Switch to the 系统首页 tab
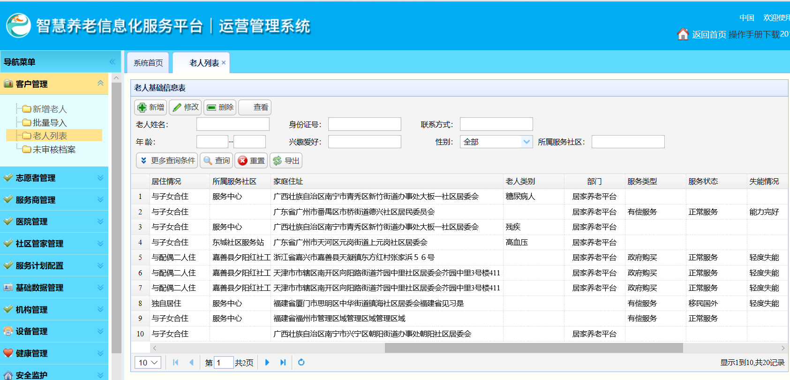 (x=148, y=63)
